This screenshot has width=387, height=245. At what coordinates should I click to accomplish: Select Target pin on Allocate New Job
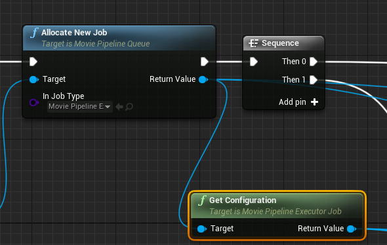(x=34, y=80)
